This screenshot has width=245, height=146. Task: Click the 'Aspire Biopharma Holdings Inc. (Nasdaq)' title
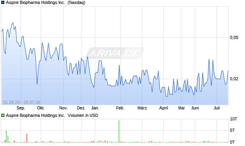(45, 2)
